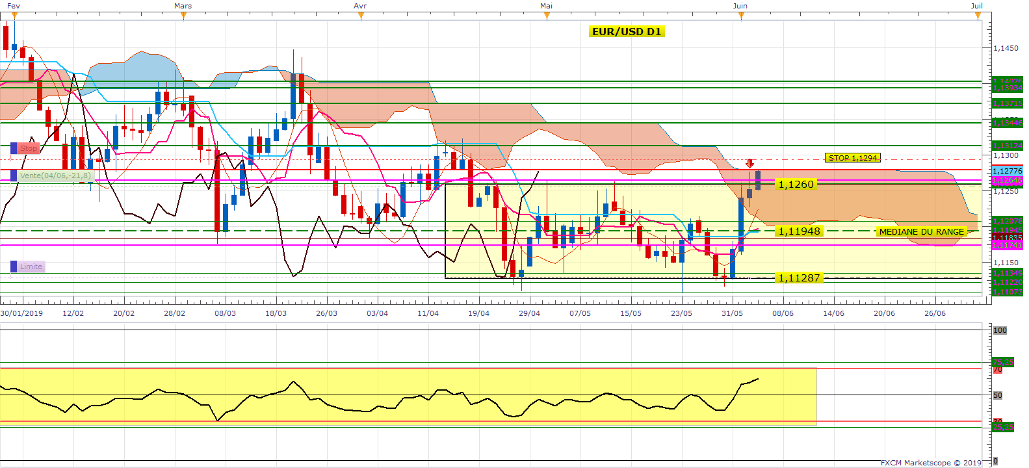Select the STOP 1,1294 annotation label
This screenshot has width=1029, height=468.
(853, 158)
